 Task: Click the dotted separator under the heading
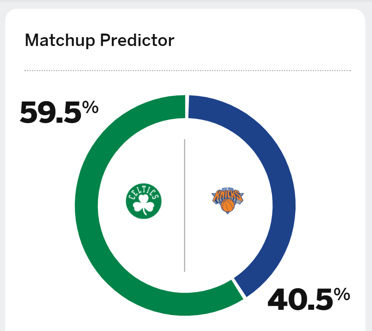188,70
